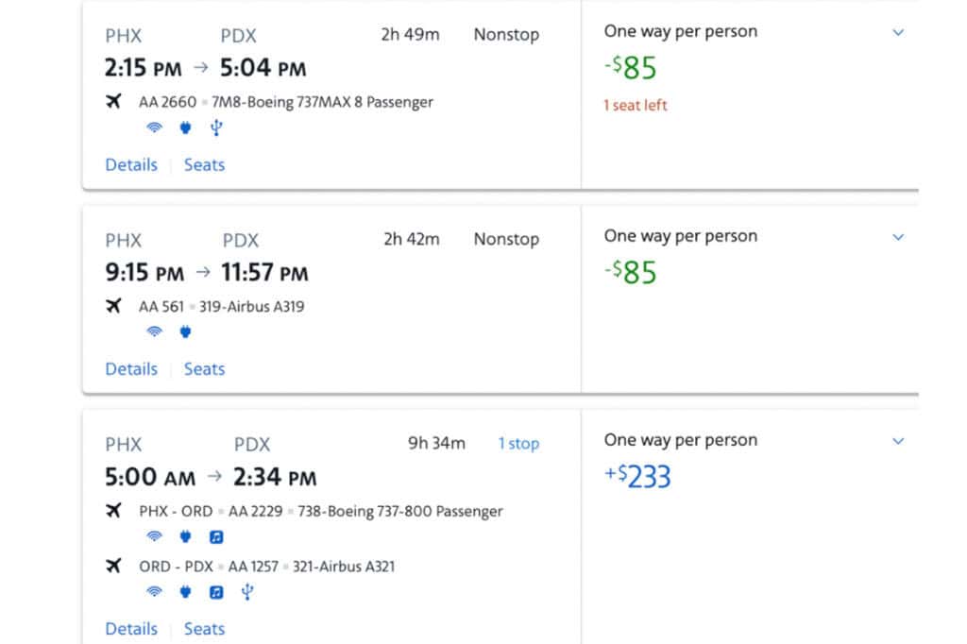
Task: Click the USB charging icon on the 2:15 PM flight
Action: [x=216, y=127]
